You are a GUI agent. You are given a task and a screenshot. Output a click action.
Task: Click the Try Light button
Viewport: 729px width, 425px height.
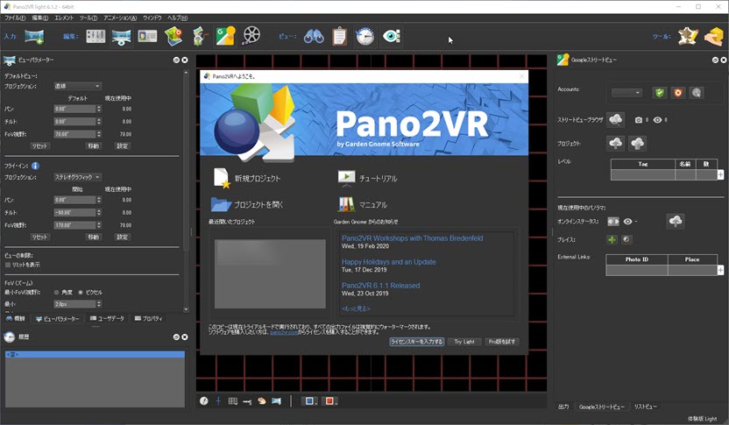click(x=464, y=342)
